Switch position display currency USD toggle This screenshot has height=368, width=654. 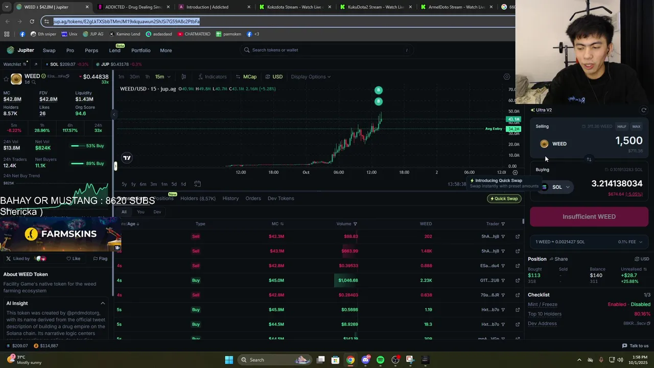(x=642, y=259)
